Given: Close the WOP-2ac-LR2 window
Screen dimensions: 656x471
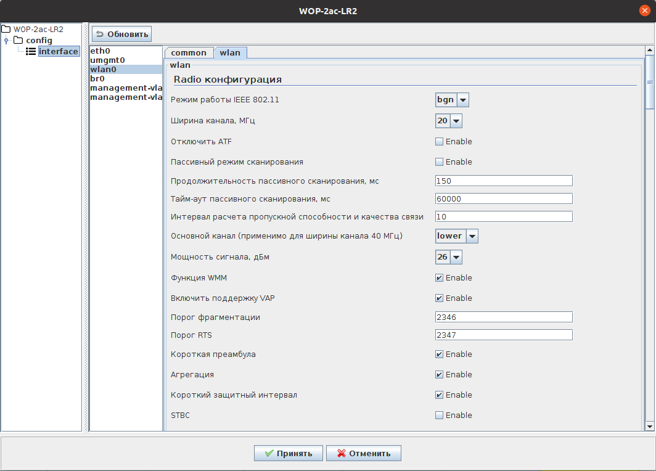Looking at the screenshot, I should [645, 10].
